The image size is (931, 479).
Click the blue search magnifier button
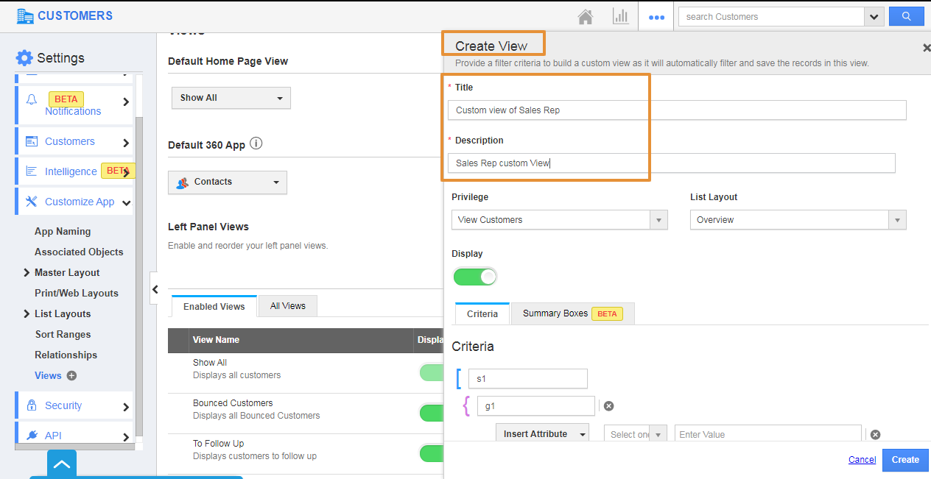point(906,16)
